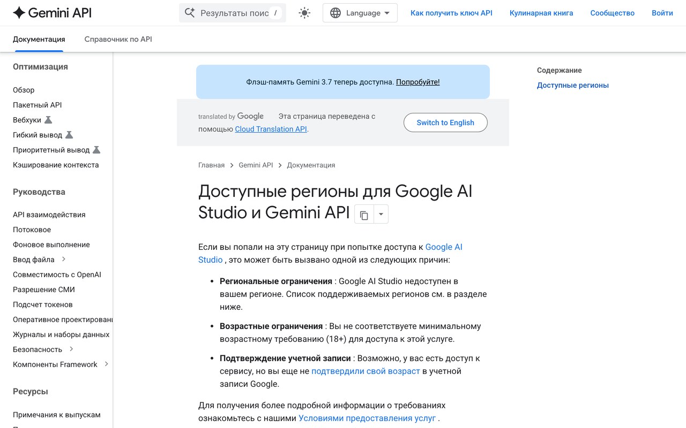686x428 pixels.
Task: Select Оперативное проектирование in the sidebar
Action: point(63,319)
